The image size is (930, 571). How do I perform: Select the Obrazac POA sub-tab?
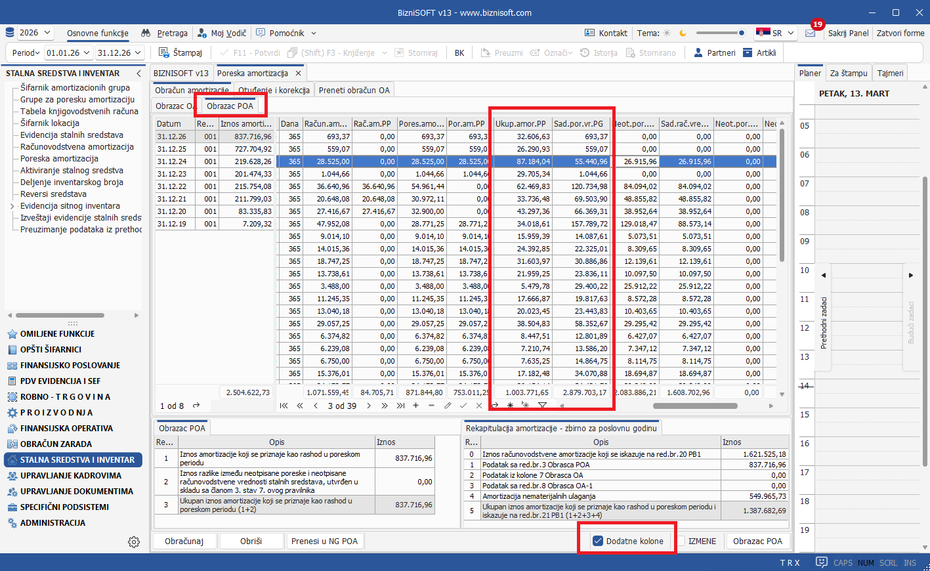tap(230, 106)
